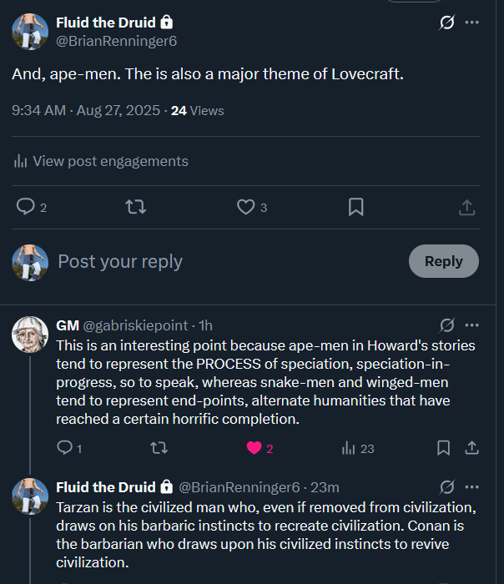
Task: Like the main post with heart icon
Action: (245, 207)
